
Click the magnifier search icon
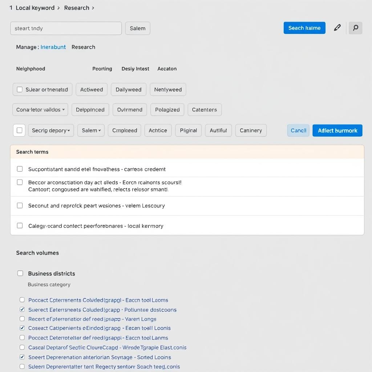click(355, 28)
